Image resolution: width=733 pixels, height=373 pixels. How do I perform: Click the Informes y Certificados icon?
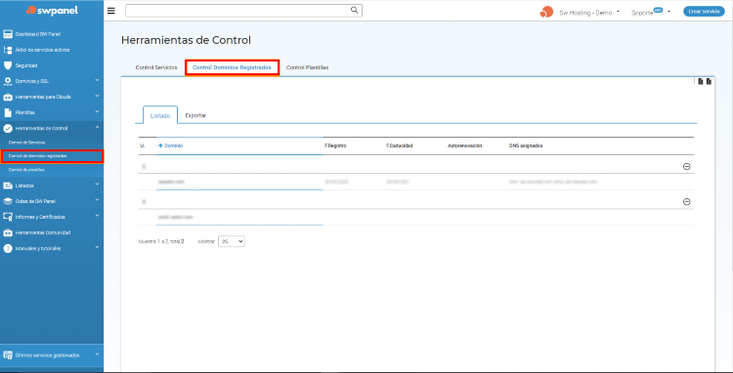(x=8, y=217)
